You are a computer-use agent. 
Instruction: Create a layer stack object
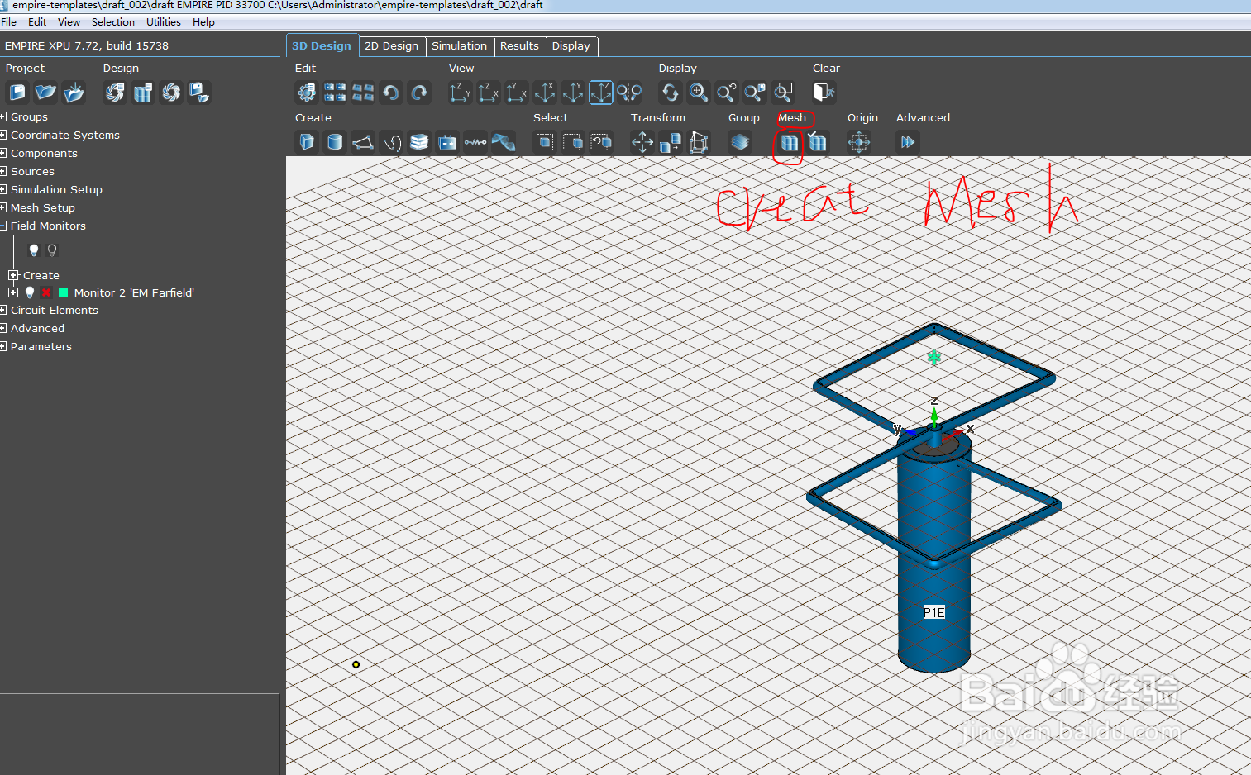pyautogui.click(x=419, y=142)
